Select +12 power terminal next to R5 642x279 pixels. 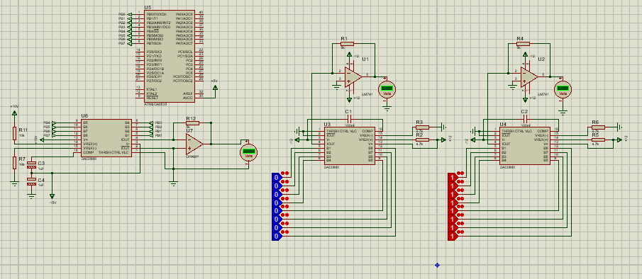619,139
